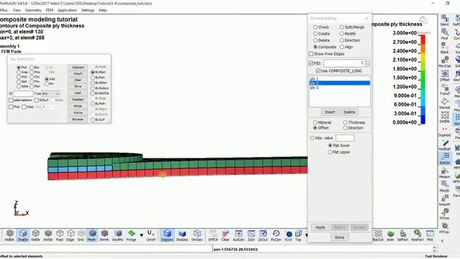The width and height of the screenshot is (460, 259).
Task: Open the Ident identify tool
Action: 444,20
